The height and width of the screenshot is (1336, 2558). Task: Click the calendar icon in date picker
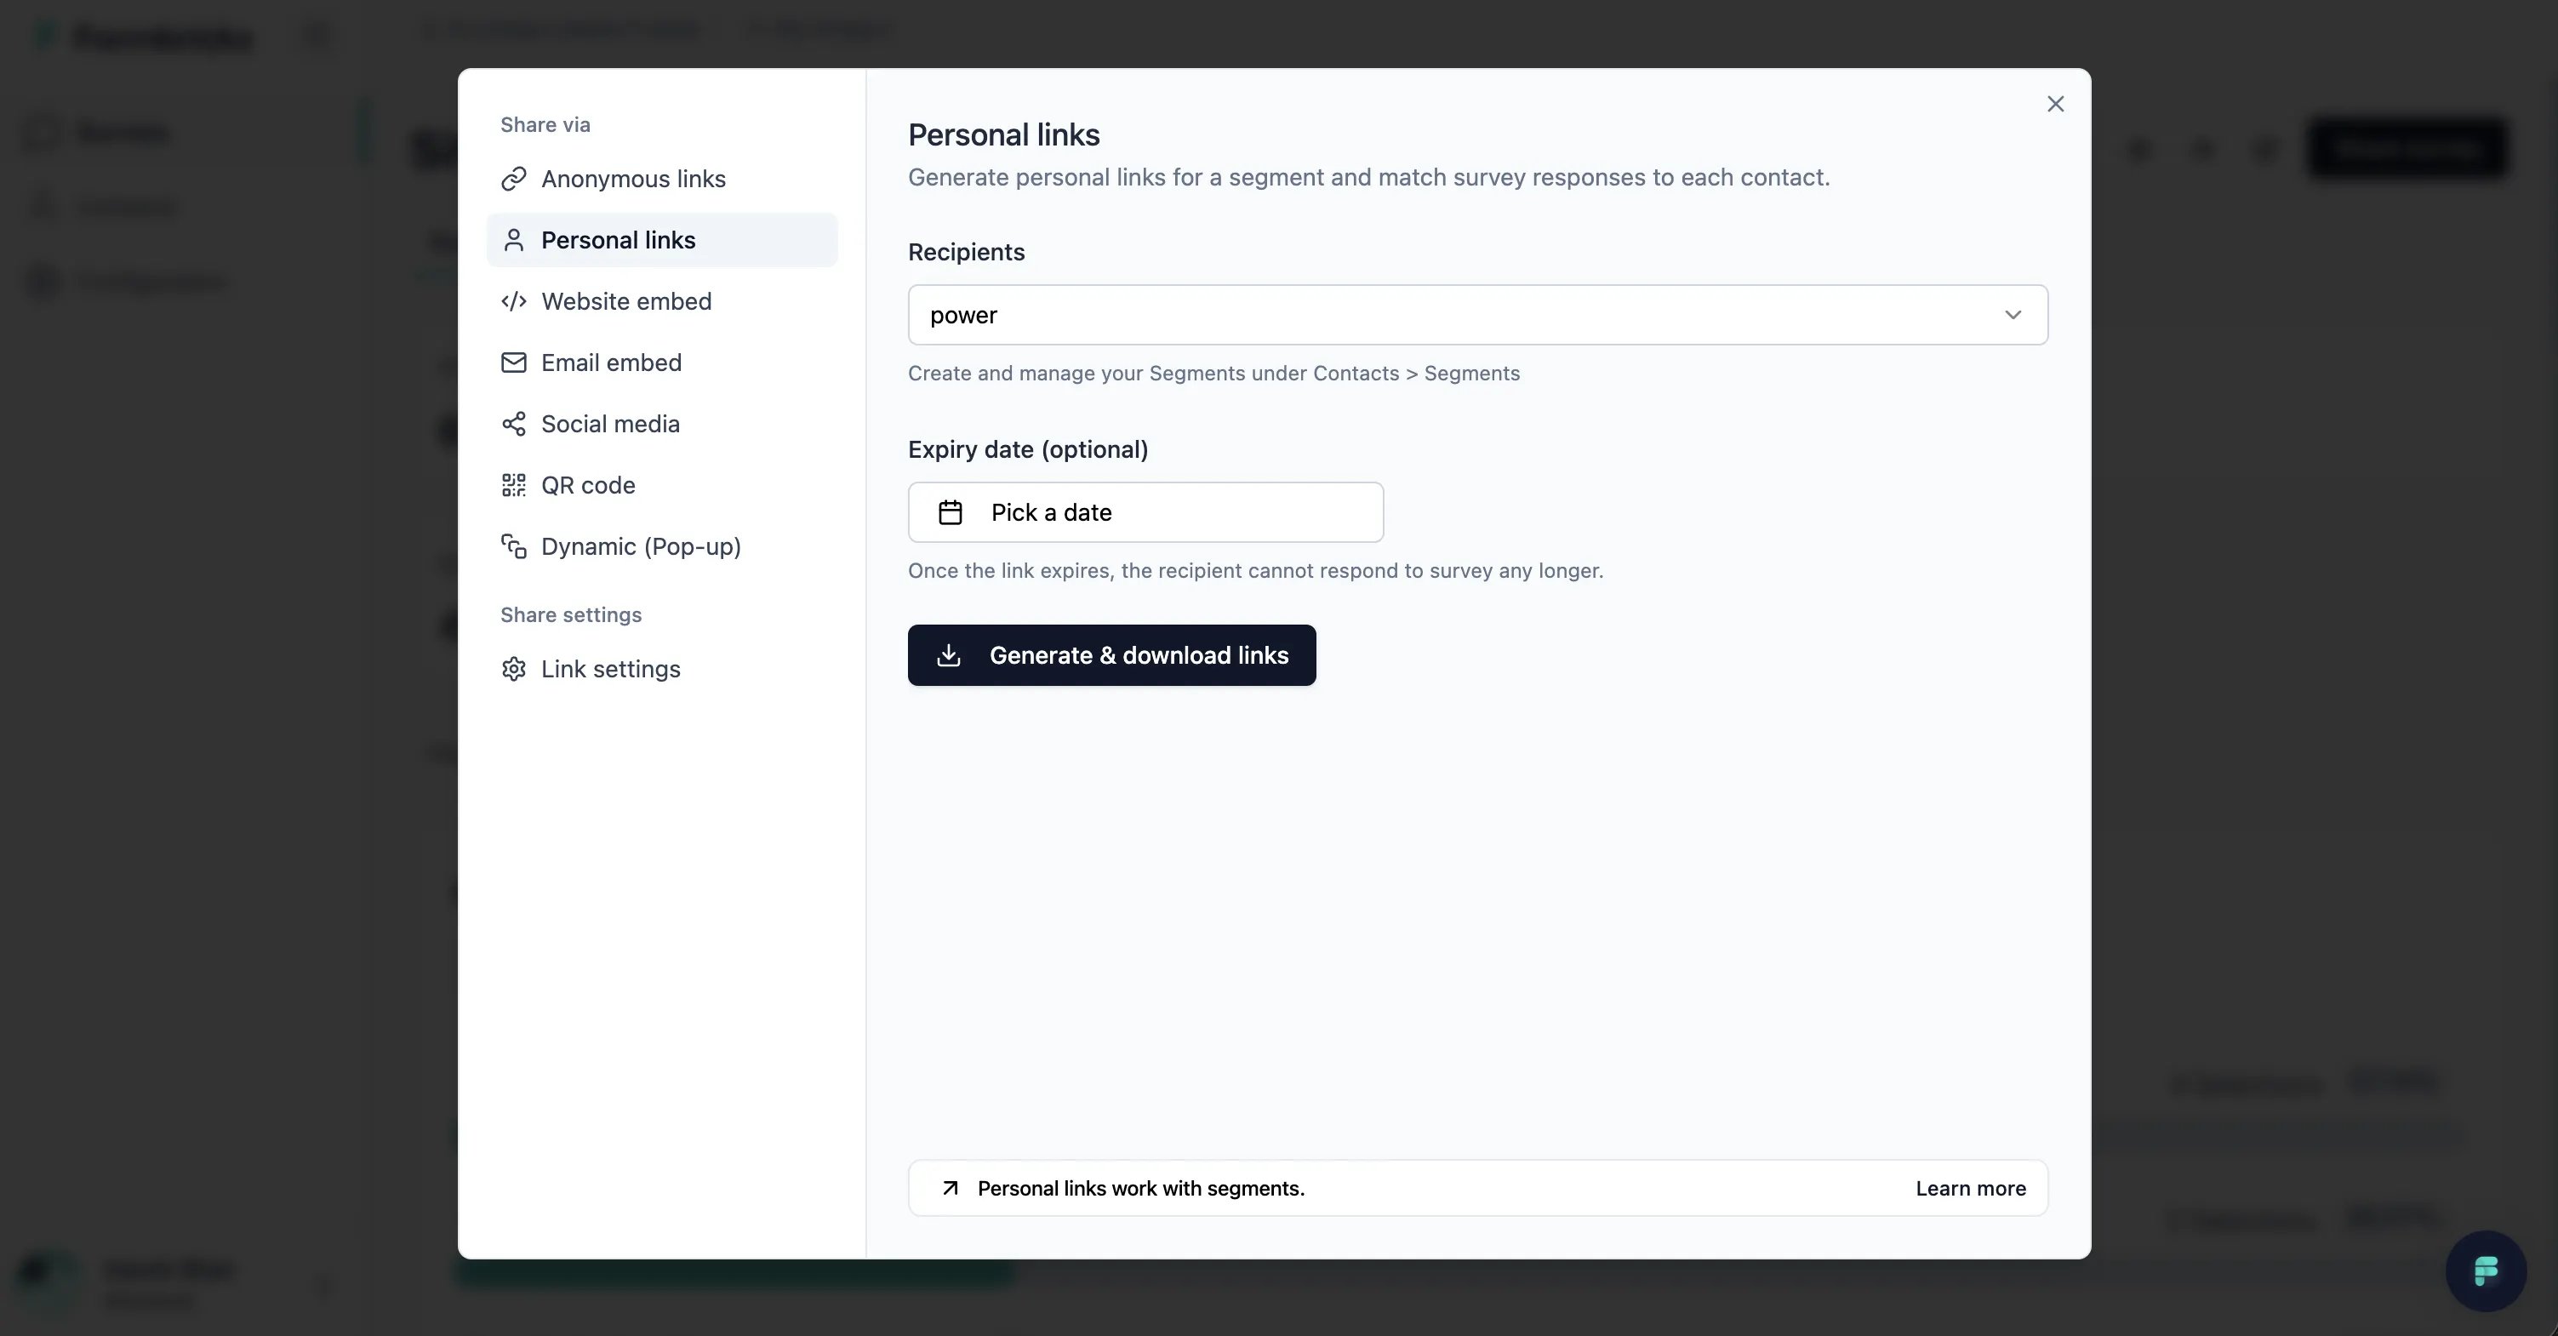coord(951,512)
